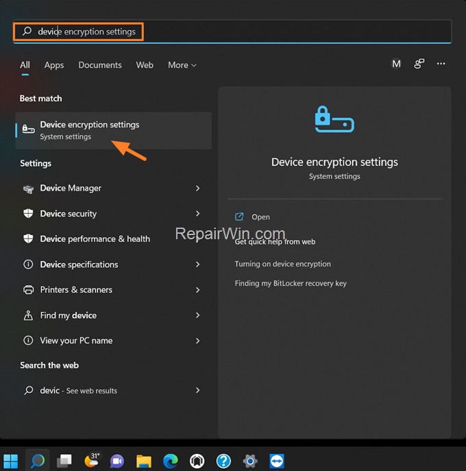Open Task View from taskbar
466x471 pixels.
pos(64,461)
